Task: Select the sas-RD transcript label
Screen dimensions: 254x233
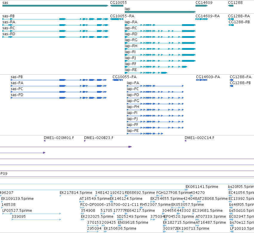Action: (9, 34)
